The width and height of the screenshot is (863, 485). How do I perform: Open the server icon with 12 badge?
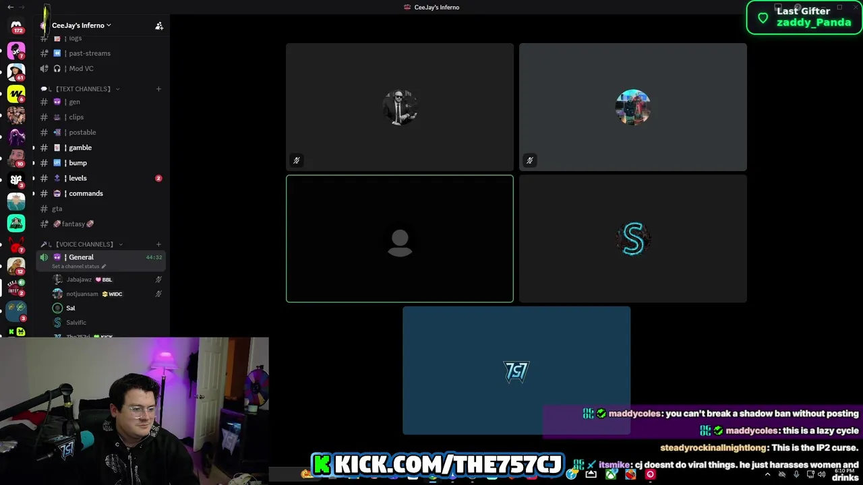[16, 265]
